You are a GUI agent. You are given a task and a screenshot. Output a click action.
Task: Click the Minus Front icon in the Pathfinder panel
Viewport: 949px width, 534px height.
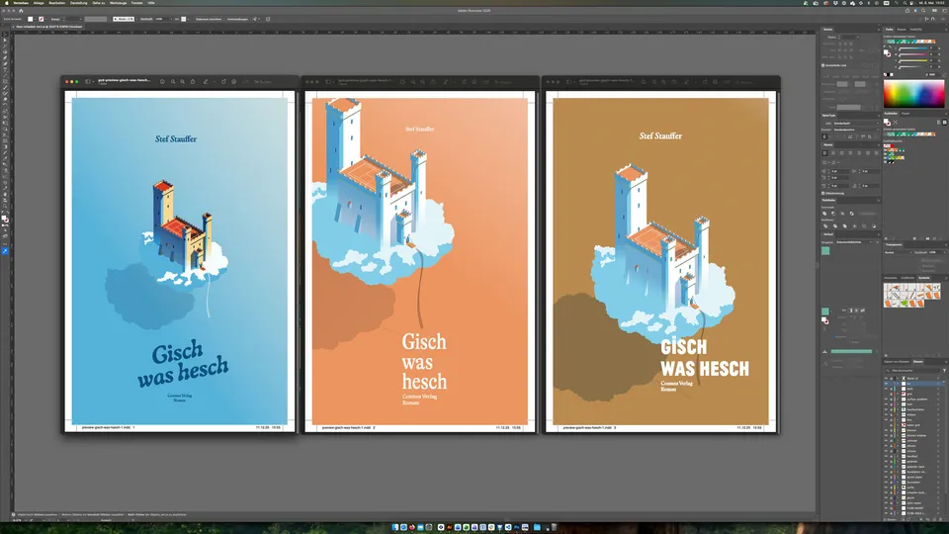click(833, 214)
